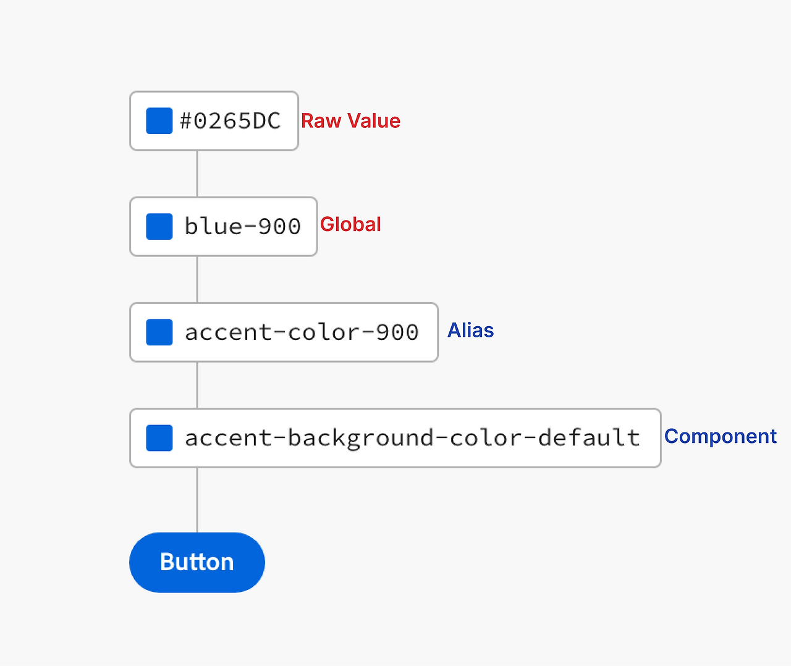This screenshot has width=791, height=666.
Task: Click the connector between blue-900 and accent-color-900
Action: click(x=197, y=279)
